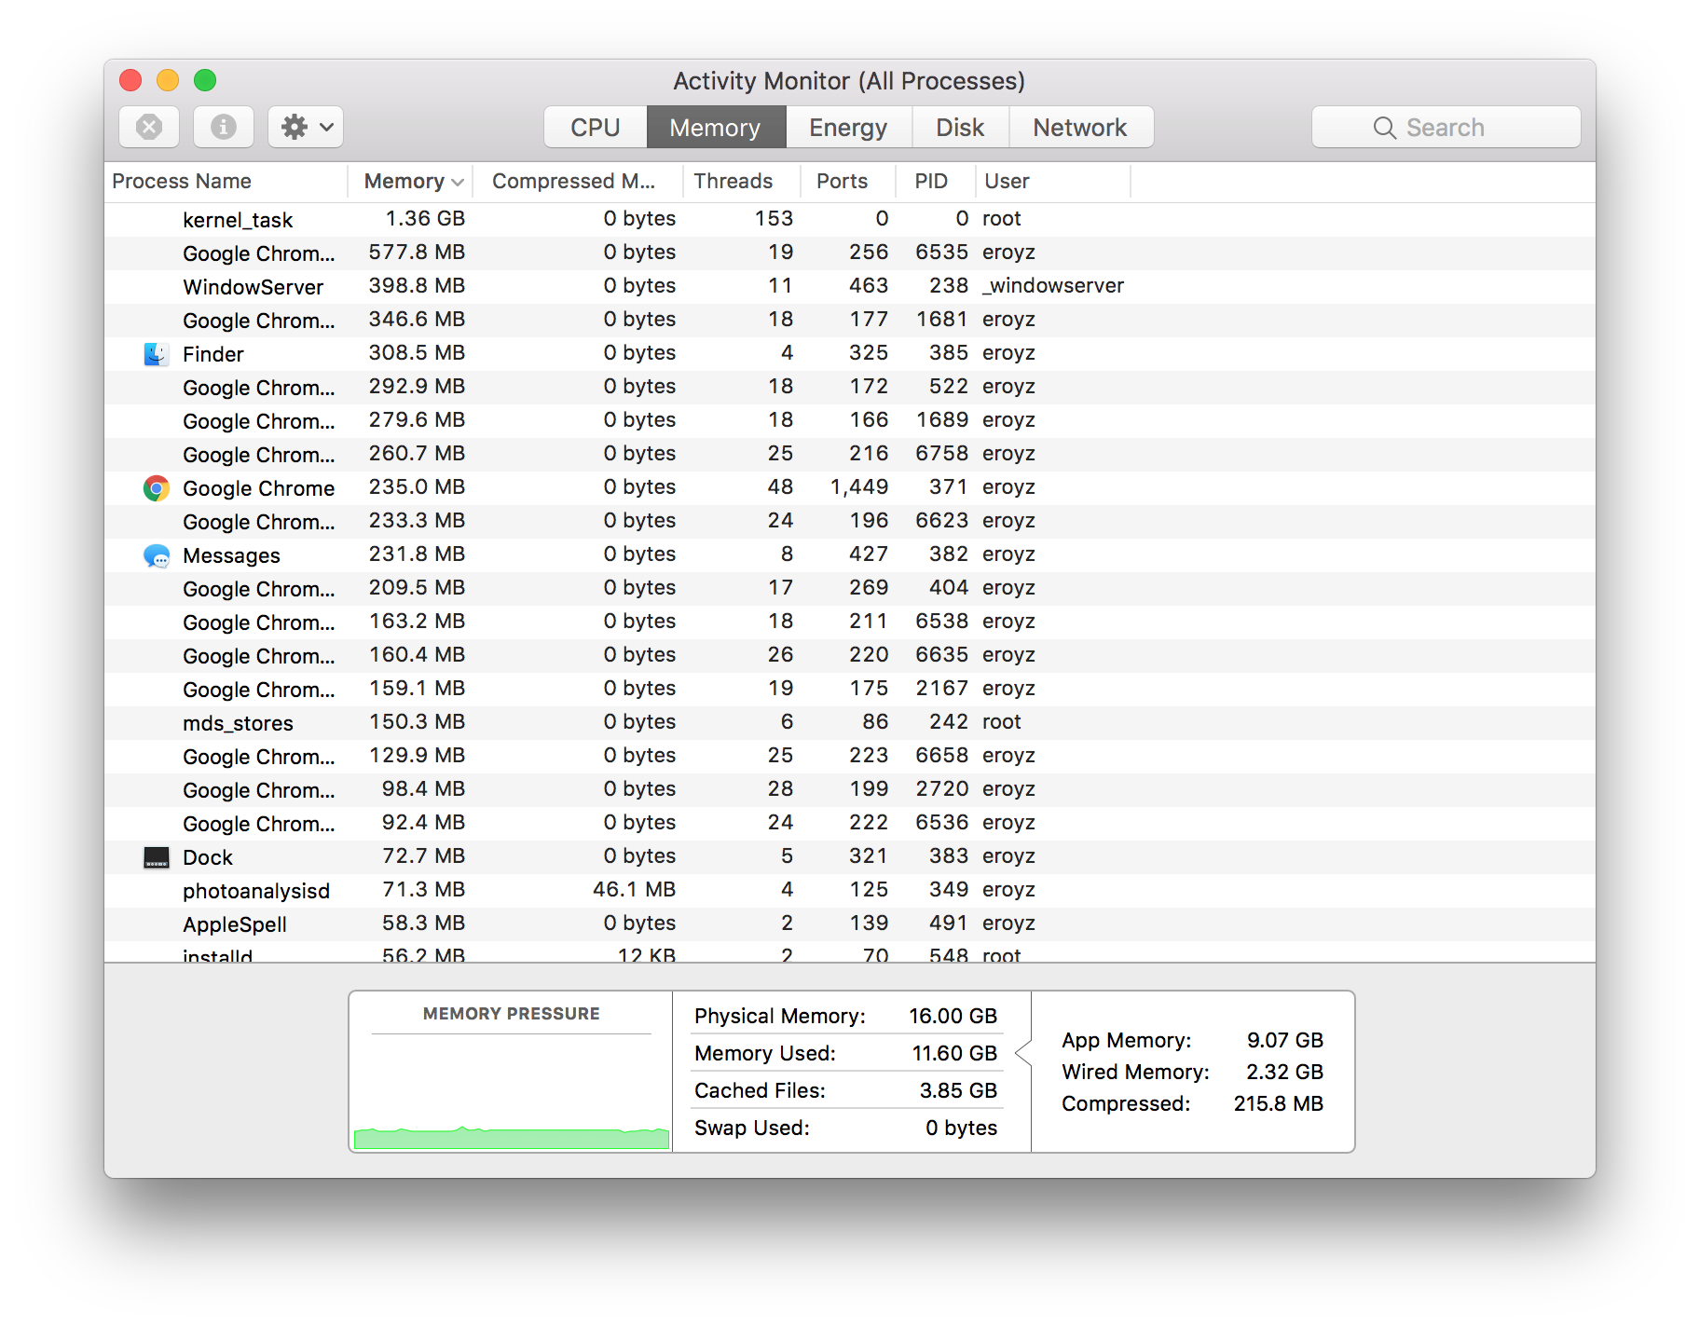Viewport: 1700px width, 1327px height.
Task: Click the Memory Used 11.60 GB value
Action: pos(954,1053)
